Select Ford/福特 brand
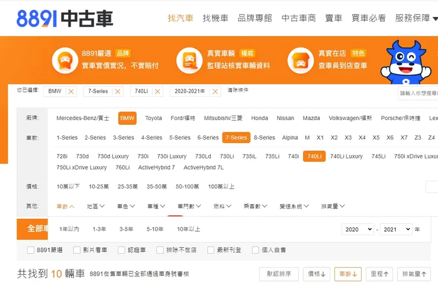The image size is (438, 285). click(183, 118)
